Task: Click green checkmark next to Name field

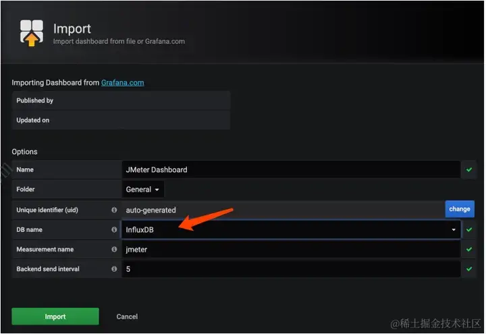Action: click(x=469, y=169)
